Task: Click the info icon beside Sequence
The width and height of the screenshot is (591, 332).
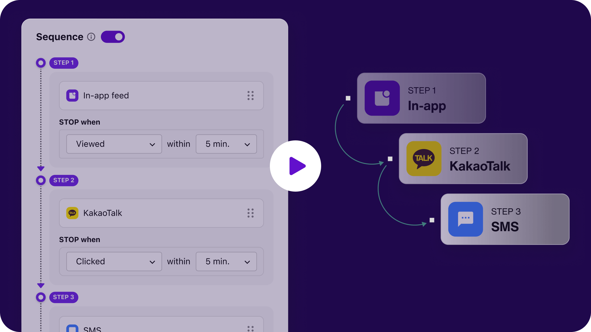Action: (x=91, y=37)
